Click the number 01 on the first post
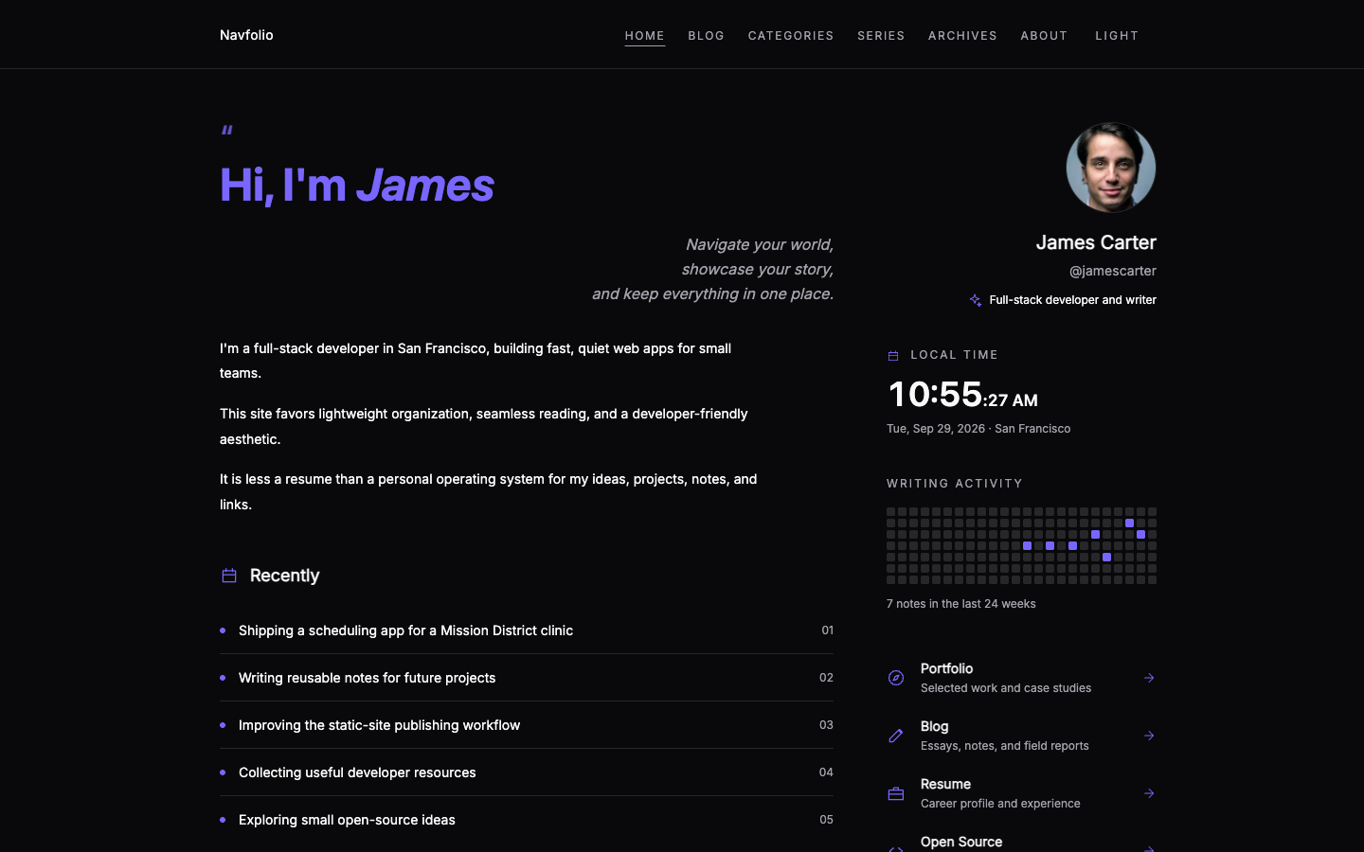 point(828,630)
